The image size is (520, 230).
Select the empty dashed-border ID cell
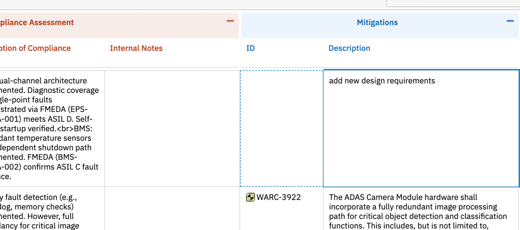(281, 129)
